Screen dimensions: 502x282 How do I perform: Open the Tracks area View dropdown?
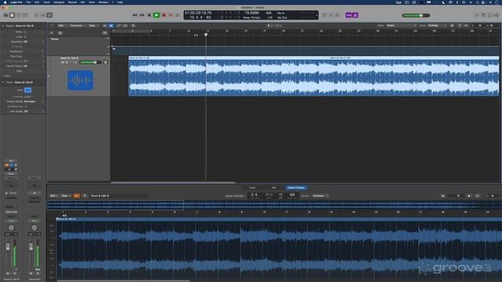coord(93,26)
